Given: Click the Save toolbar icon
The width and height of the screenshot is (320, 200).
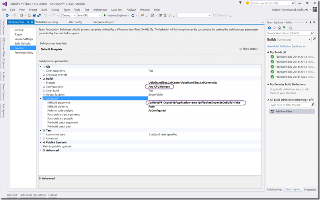Looking at the screenshot, I should 34,15.
